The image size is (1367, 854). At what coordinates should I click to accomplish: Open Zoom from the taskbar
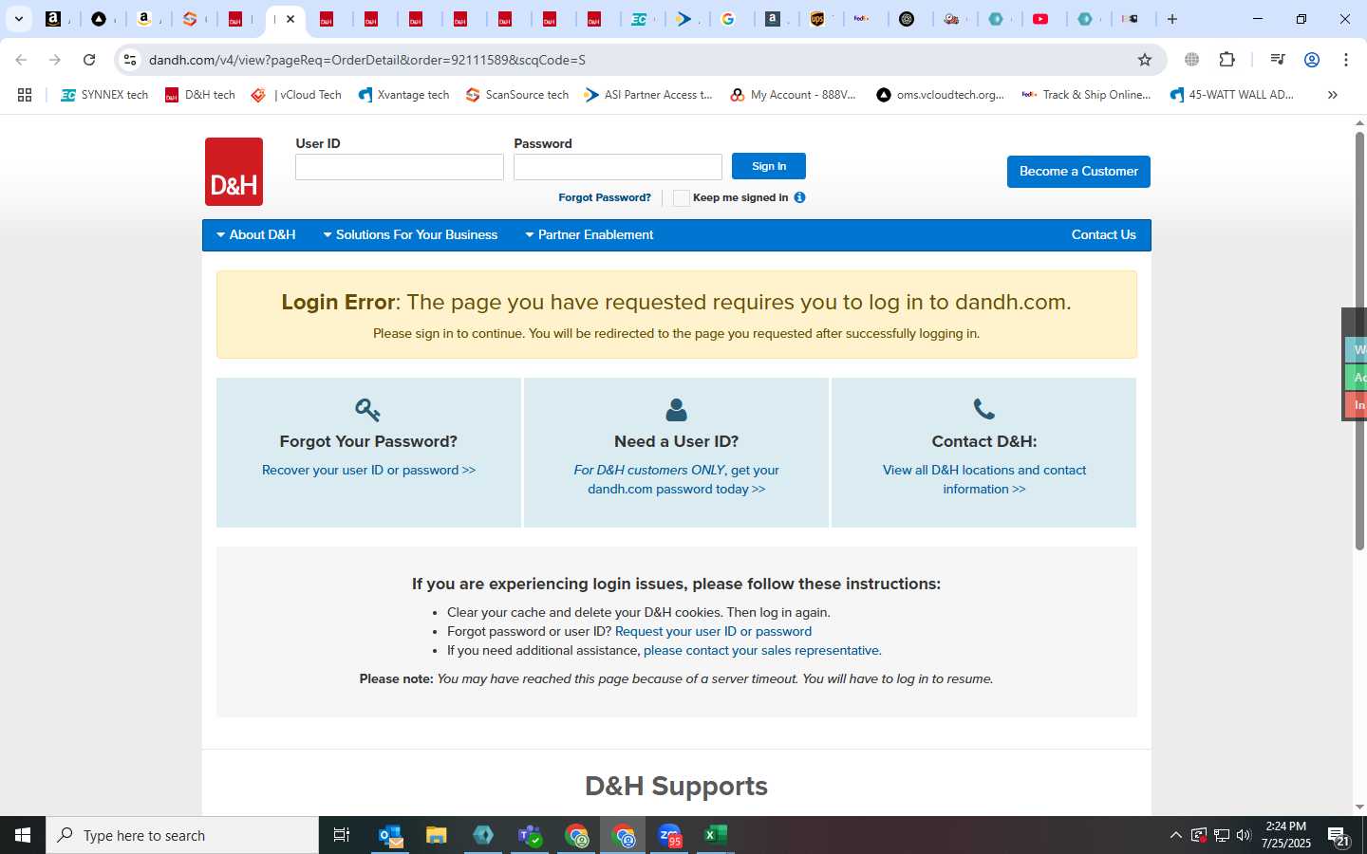[x=670, y=835]
